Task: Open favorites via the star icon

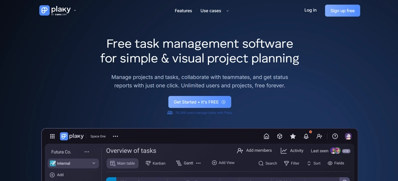Action: coord(293,136)
